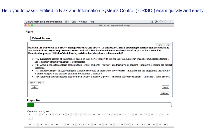This screenshot has height=128, width=205.
Task: Click the Bluetooth menu bar icon
Action: click(170, 22)
